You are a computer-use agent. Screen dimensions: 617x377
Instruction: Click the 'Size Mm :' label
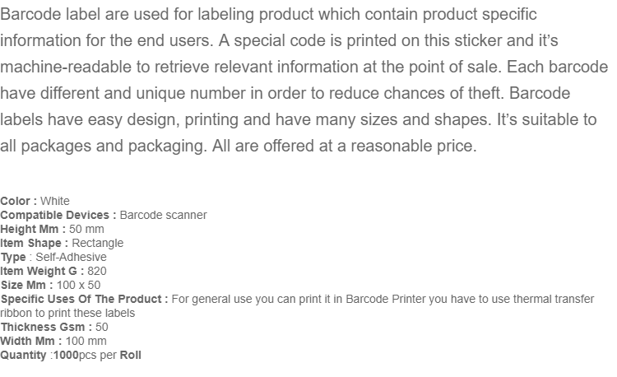tap(27, 285)
